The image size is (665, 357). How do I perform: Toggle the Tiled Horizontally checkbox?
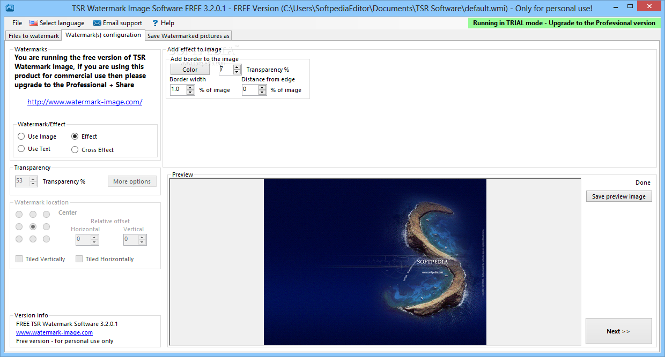pyautogui.click(x=105, y=259)
